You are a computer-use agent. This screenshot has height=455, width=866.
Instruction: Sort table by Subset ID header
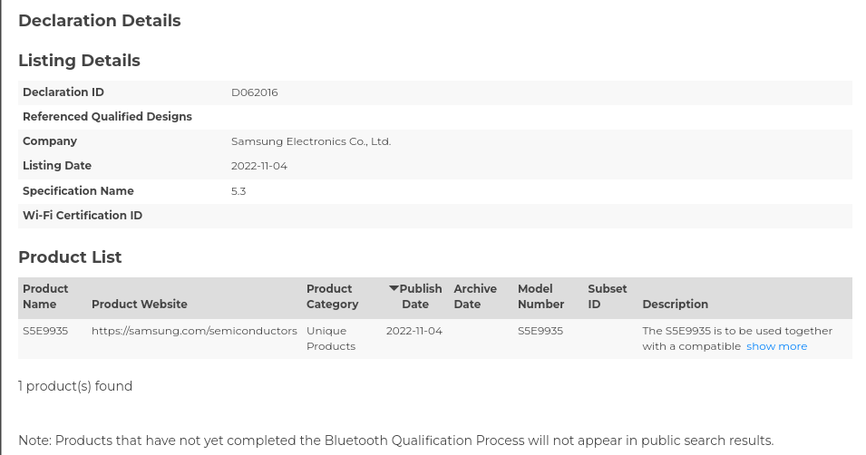click(x=607, y=296)
